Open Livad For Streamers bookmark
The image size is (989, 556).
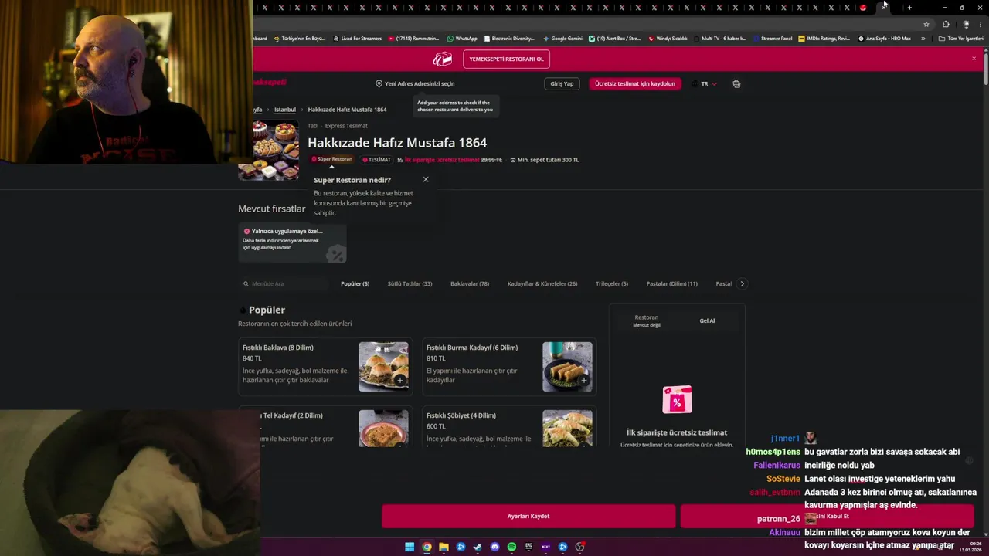pos(357,38)
